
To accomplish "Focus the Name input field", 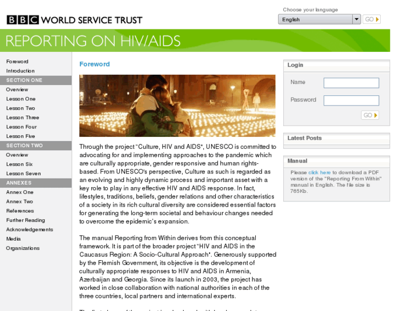I will [351, 83].
